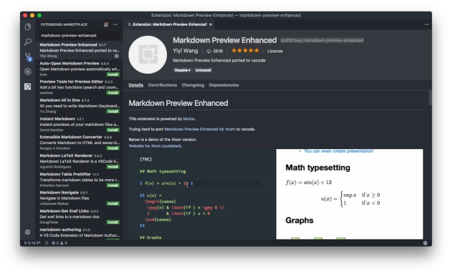Image resolution: width=452 pixels, height=275 pixels.
Task: Install Markdown All in One extension
Action: (x=113, y=112)
